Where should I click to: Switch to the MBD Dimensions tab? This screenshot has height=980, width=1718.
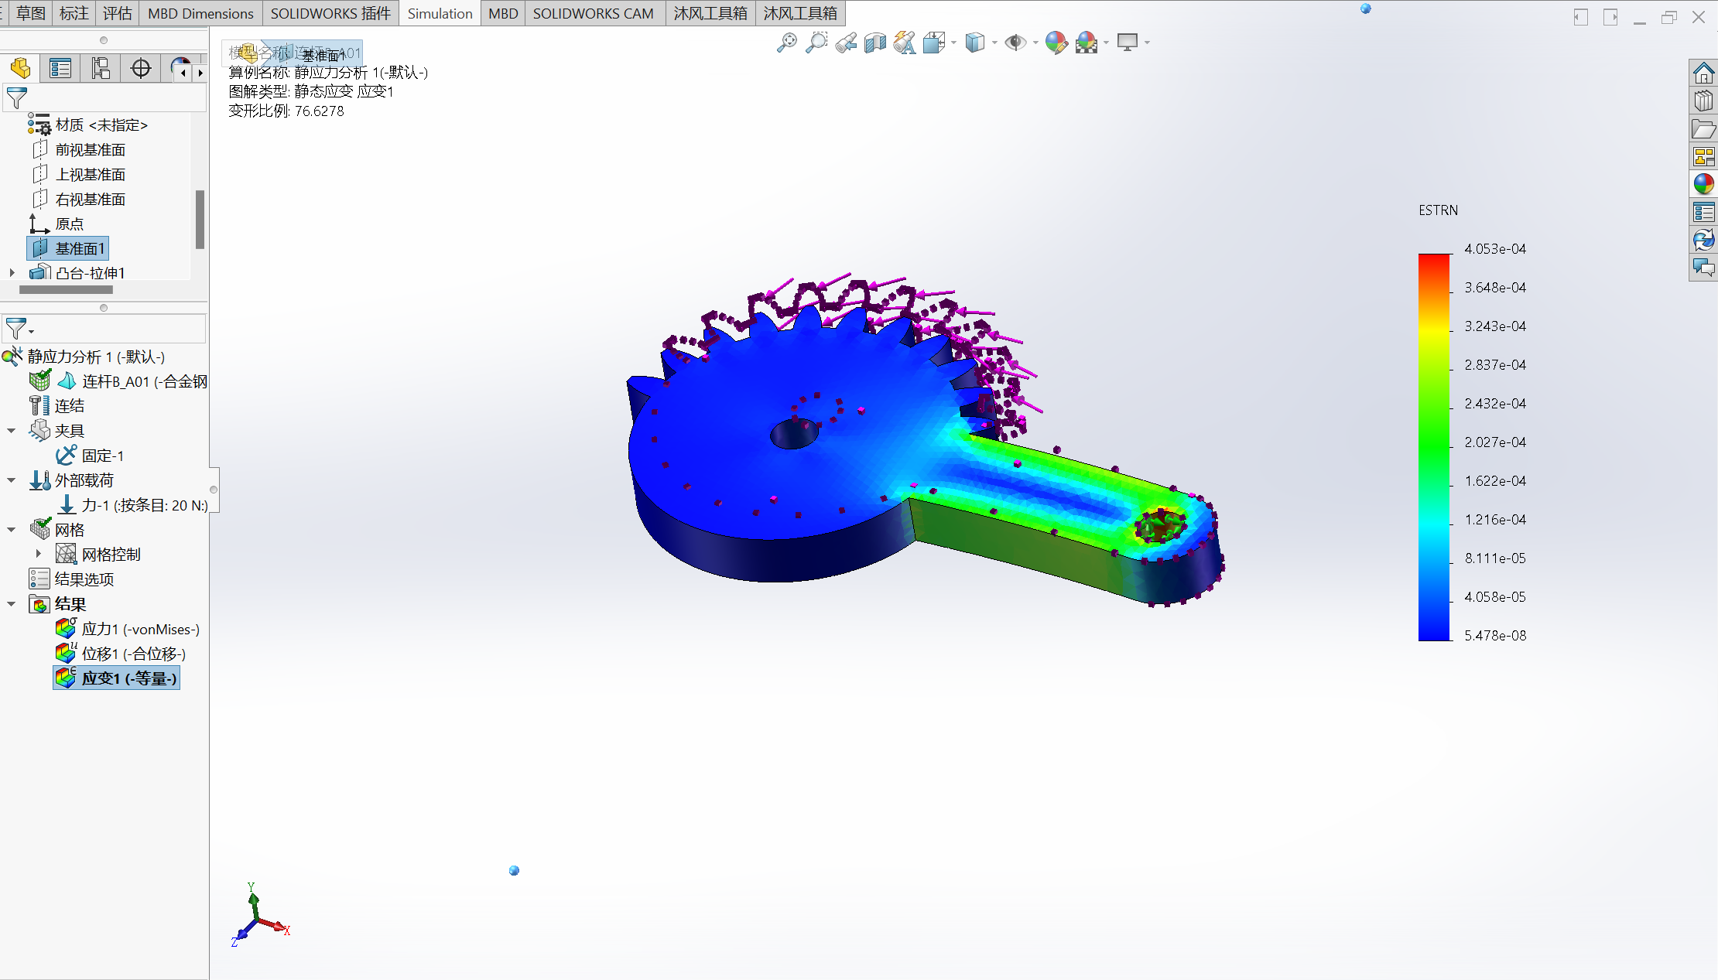200,13
